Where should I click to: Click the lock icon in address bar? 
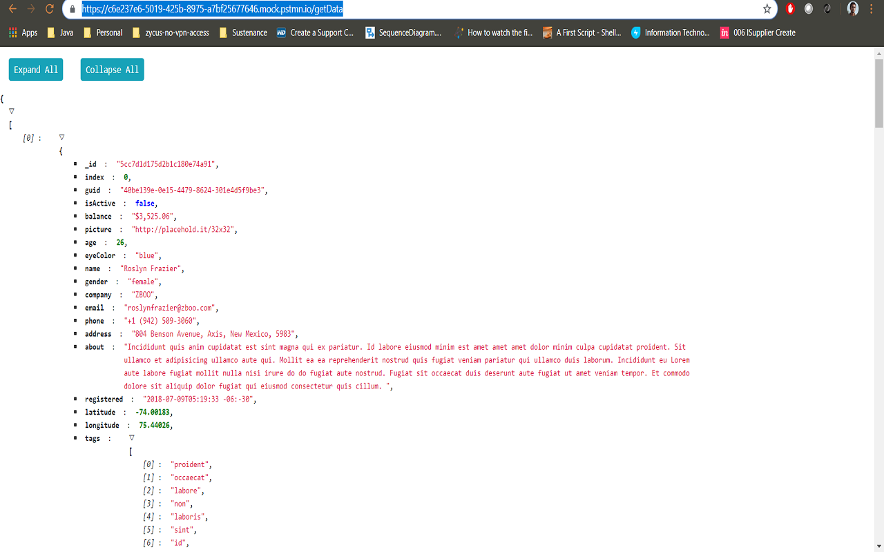[73, 10]
